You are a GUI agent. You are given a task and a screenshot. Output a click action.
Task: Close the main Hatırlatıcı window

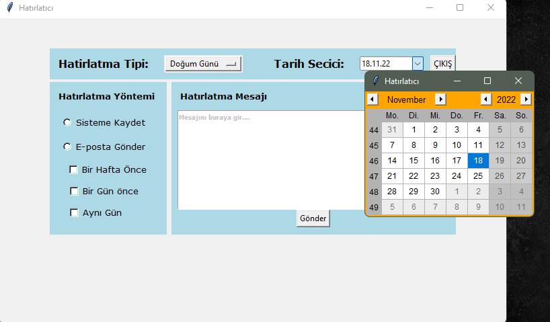491,7
